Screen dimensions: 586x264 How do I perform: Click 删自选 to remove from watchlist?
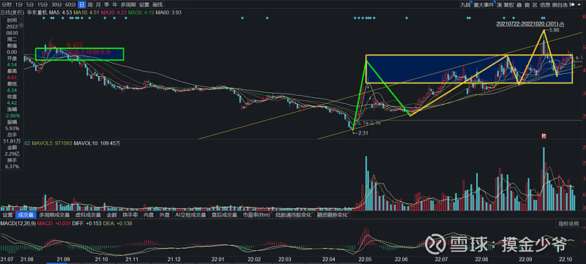pyautogui.click(x=560, y=5)
